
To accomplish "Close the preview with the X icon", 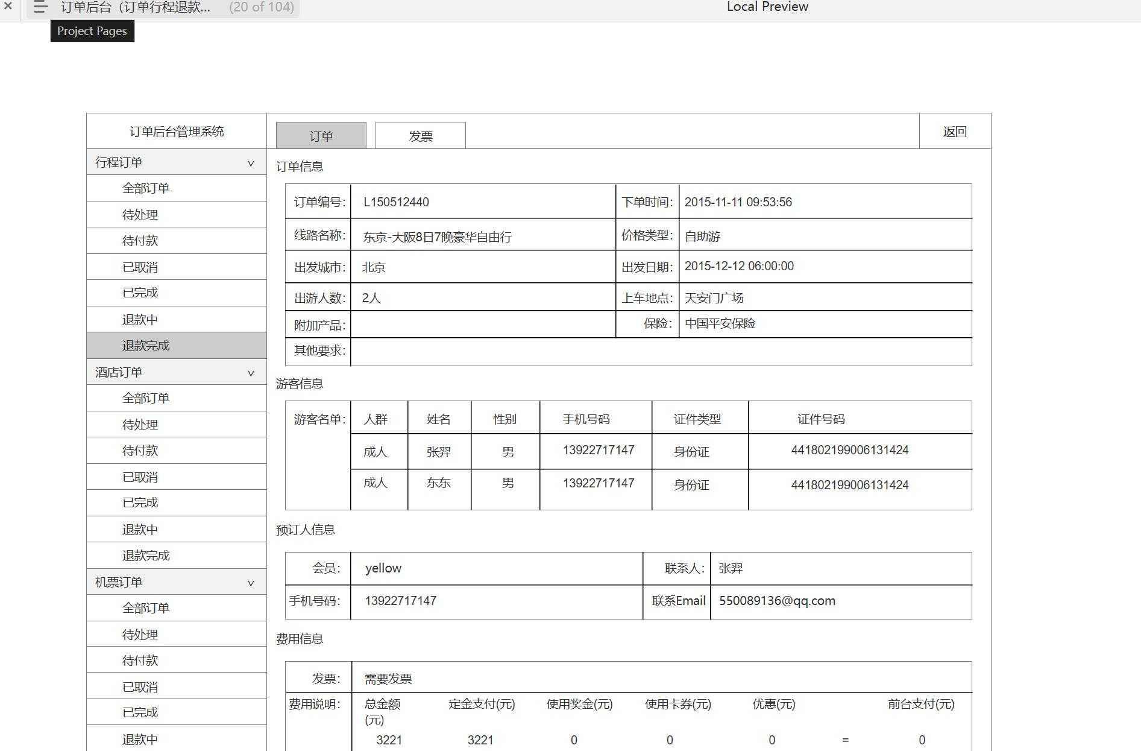I will (8, 7).
